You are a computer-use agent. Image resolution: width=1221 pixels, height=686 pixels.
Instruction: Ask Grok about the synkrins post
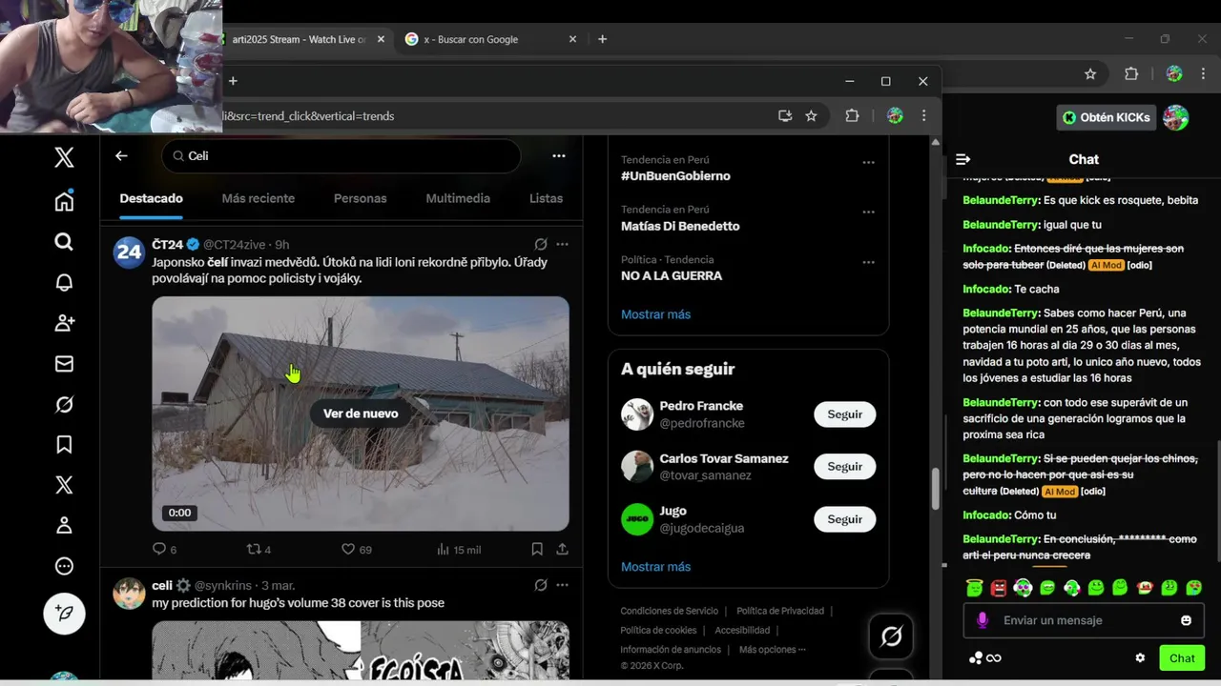pyautogui.click(x=541, y=585)
